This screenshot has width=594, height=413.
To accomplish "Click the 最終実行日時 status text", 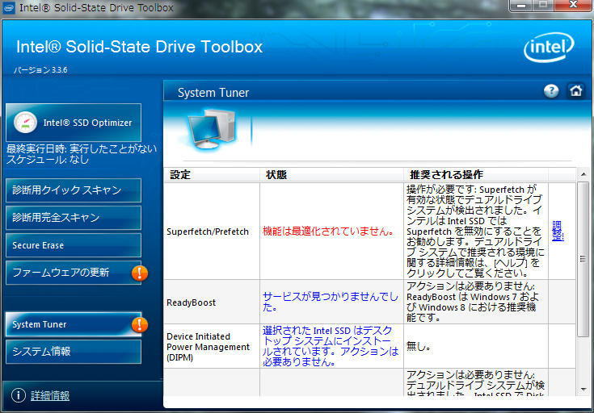I will (x=82, y=148).
